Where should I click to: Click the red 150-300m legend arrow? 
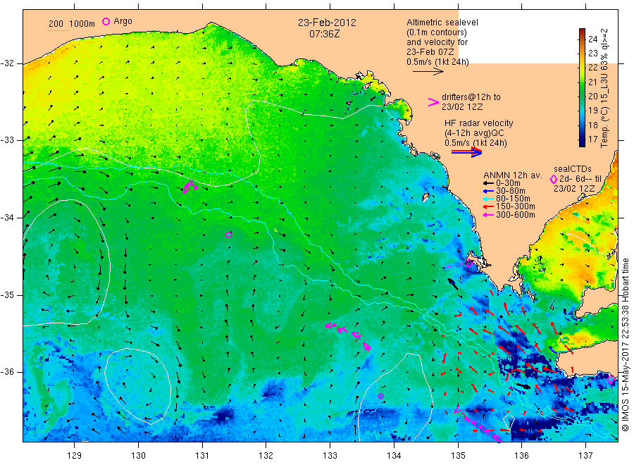pyautogui.click(x=488, y=206)
